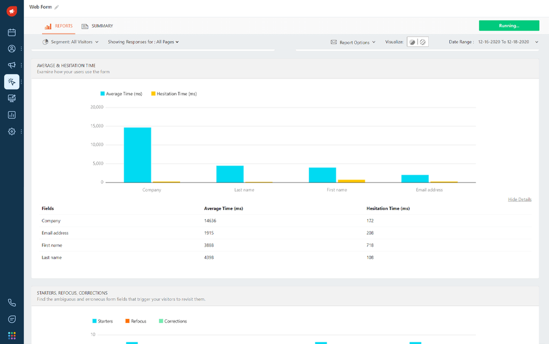Expand the Report Options dropdown

click(353, 42)
